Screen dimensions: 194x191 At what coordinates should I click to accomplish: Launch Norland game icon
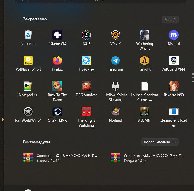tap(115, 112)
